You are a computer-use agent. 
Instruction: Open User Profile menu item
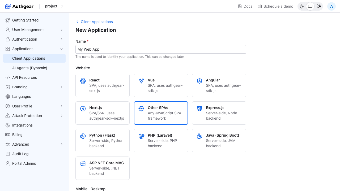(35, 106)
